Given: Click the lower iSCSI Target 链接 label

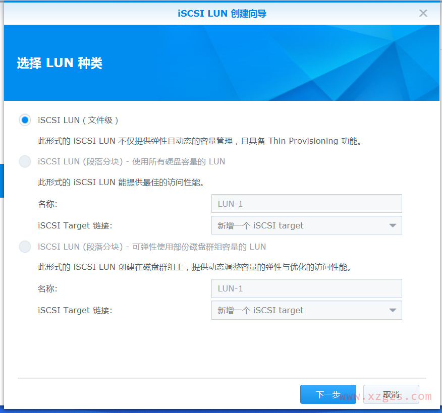Looking at the screenshot, I should pyautogui.click(x=75, y=310).
